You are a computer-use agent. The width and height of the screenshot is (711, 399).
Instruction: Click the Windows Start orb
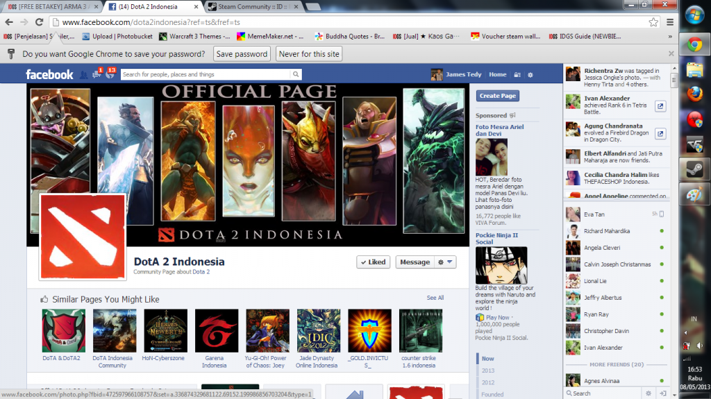694,15
